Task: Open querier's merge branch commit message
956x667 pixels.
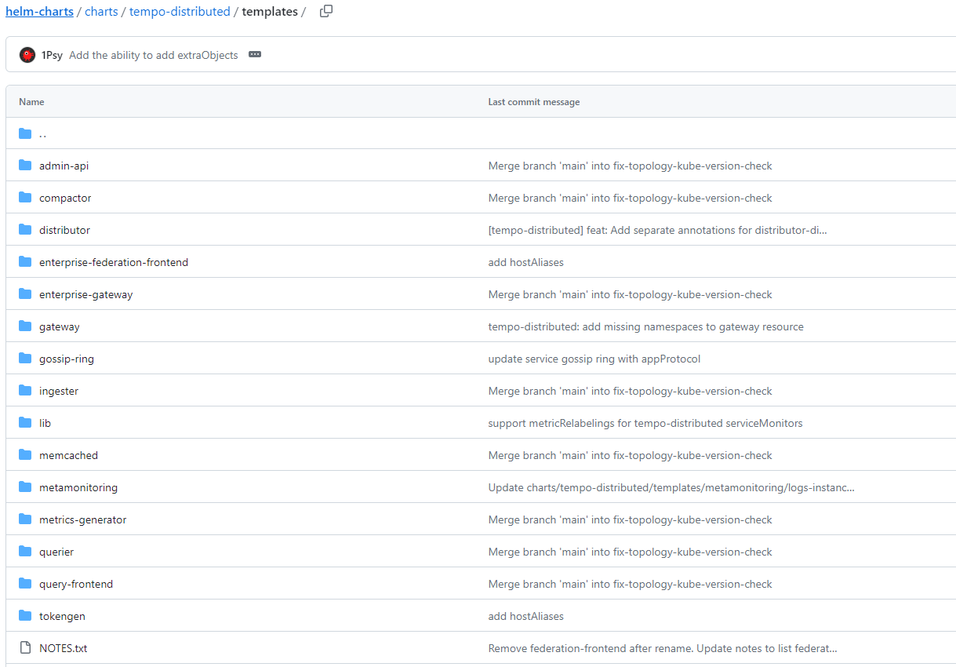Action: (x=630, y=552)
